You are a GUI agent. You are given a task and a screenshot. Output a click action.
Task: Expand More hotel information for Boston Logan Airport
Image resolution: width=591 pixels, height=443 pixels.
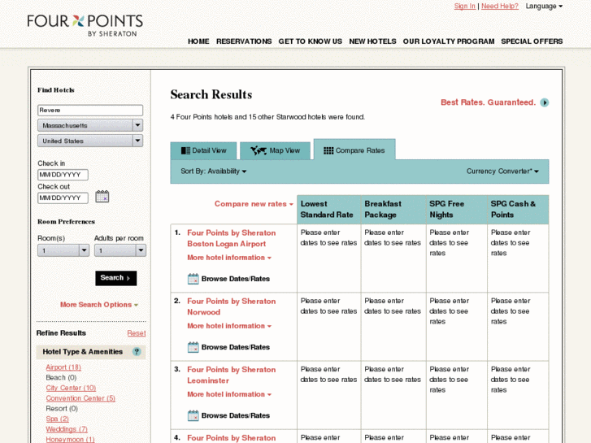(x=229, y=258)
